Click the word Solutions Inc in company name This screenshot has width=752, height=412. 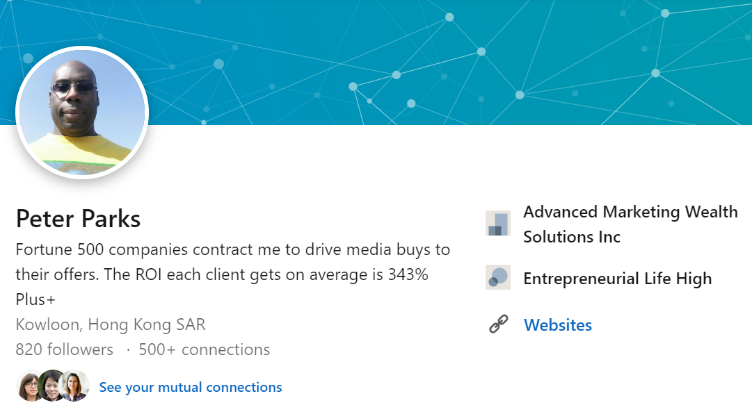point(572,237)
